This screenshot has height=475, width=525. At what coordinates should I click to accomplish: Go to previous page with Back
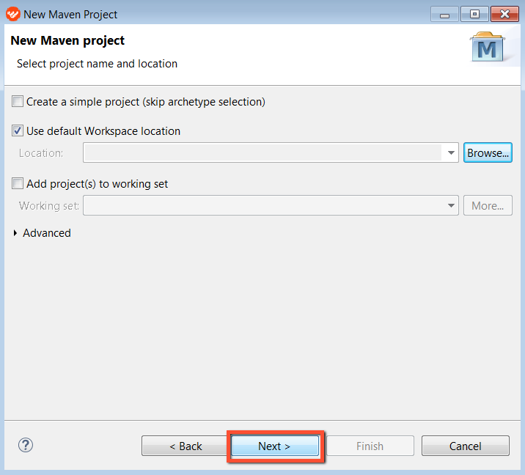click(186, 446)
